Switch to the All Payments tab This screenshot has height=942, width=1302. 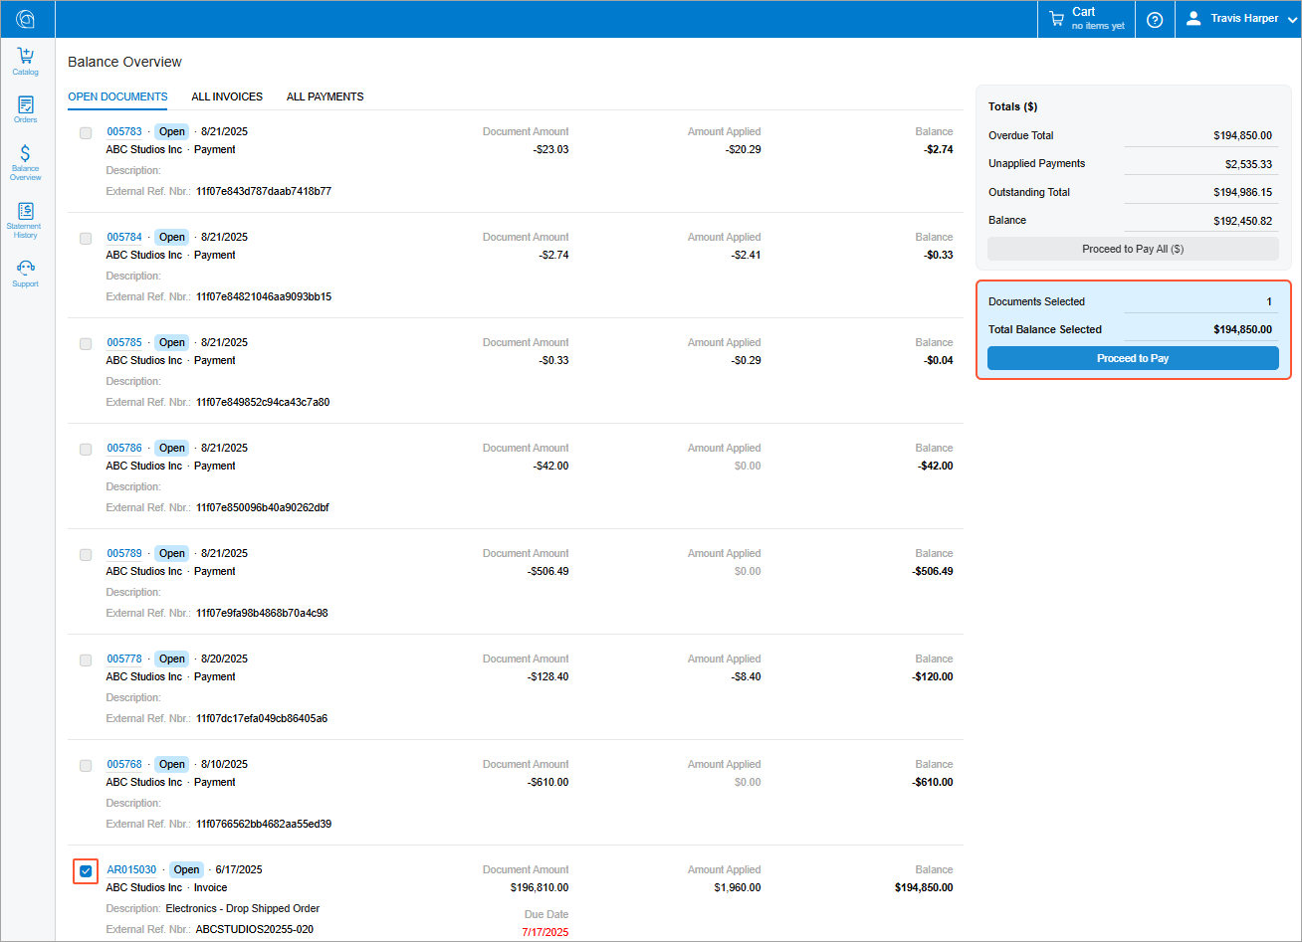pos(325,96)
